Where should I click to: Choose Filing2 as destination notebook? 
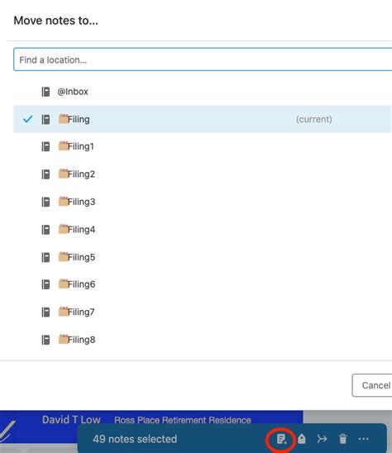[x=203, y=174]
